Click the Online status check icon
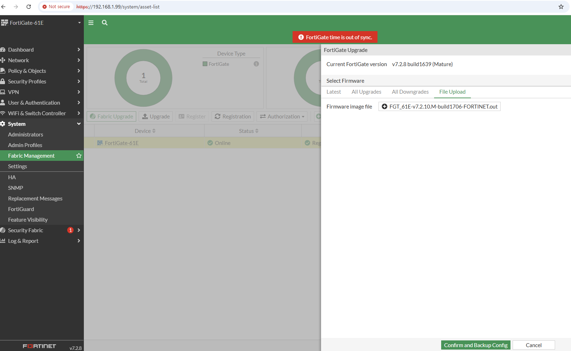 tap(210, 143)
